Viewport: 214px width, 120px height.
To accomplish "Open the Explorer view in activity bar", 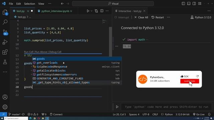I will [x=5, y=12].
